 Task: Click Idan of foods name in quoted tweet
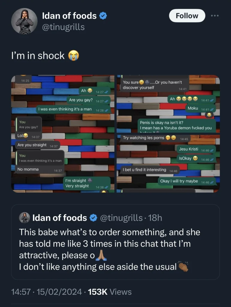(59, 218)
